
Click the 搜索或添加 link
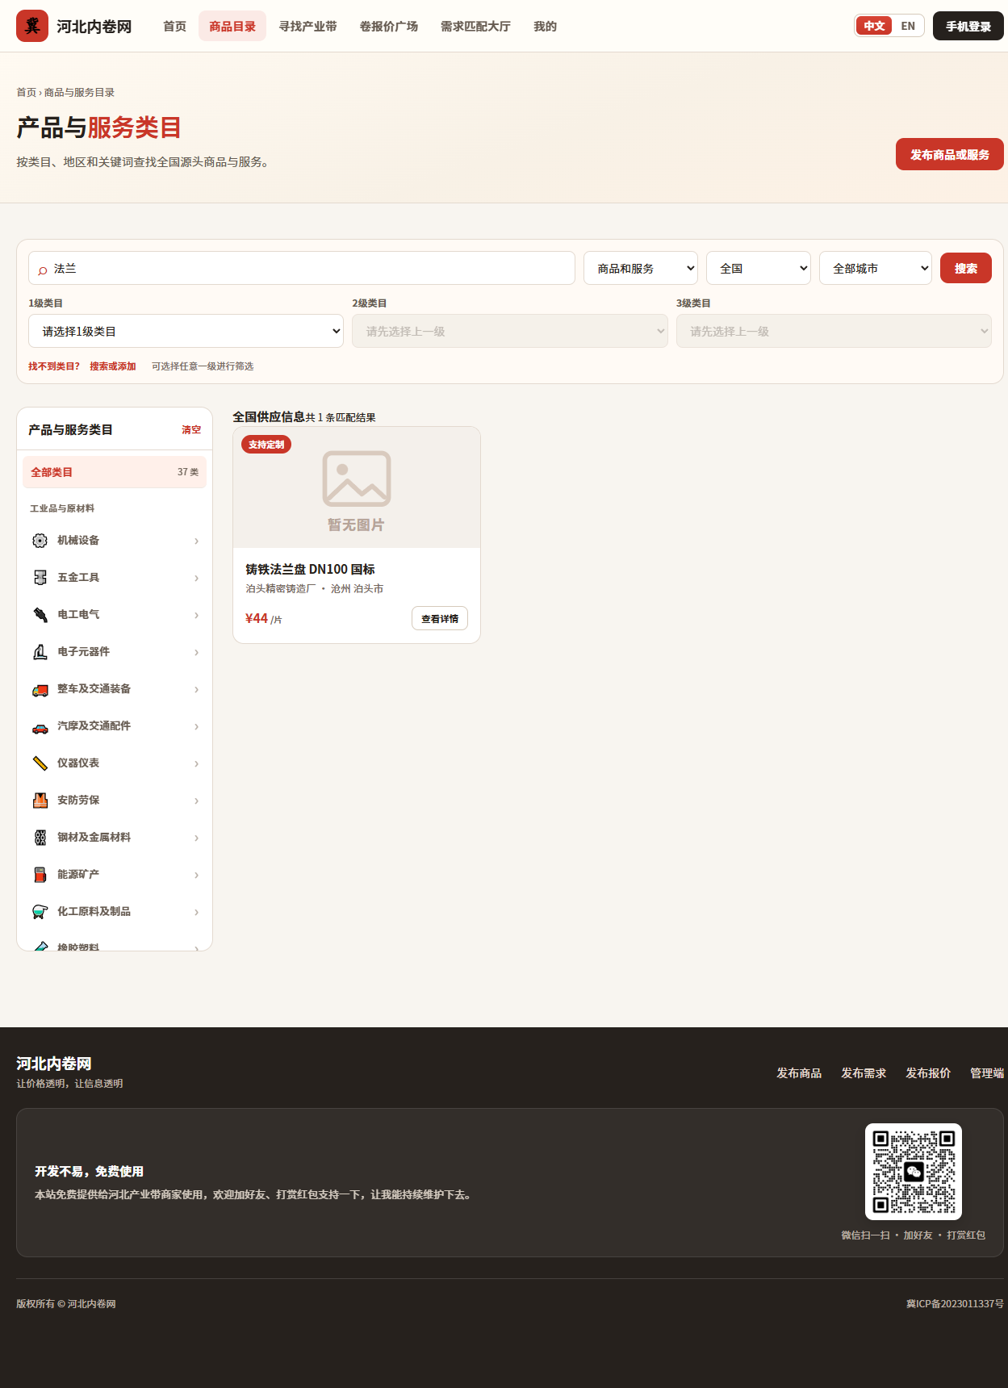coord(113,366)
